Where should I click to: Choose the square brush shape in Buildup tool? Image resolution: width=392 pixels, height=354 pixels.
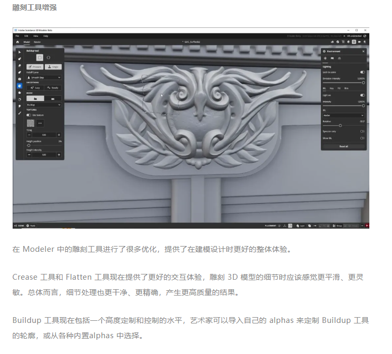click(x=40, y=57)
